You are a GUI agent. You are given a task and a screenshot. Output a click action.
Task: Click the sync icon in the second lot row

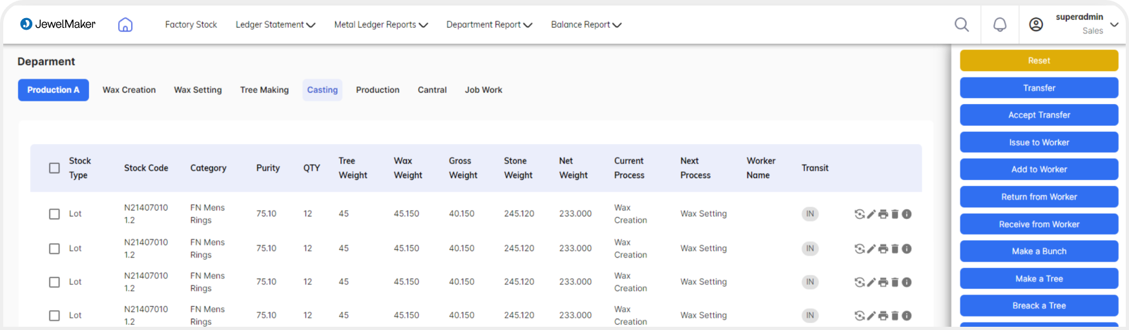(859, 249)
